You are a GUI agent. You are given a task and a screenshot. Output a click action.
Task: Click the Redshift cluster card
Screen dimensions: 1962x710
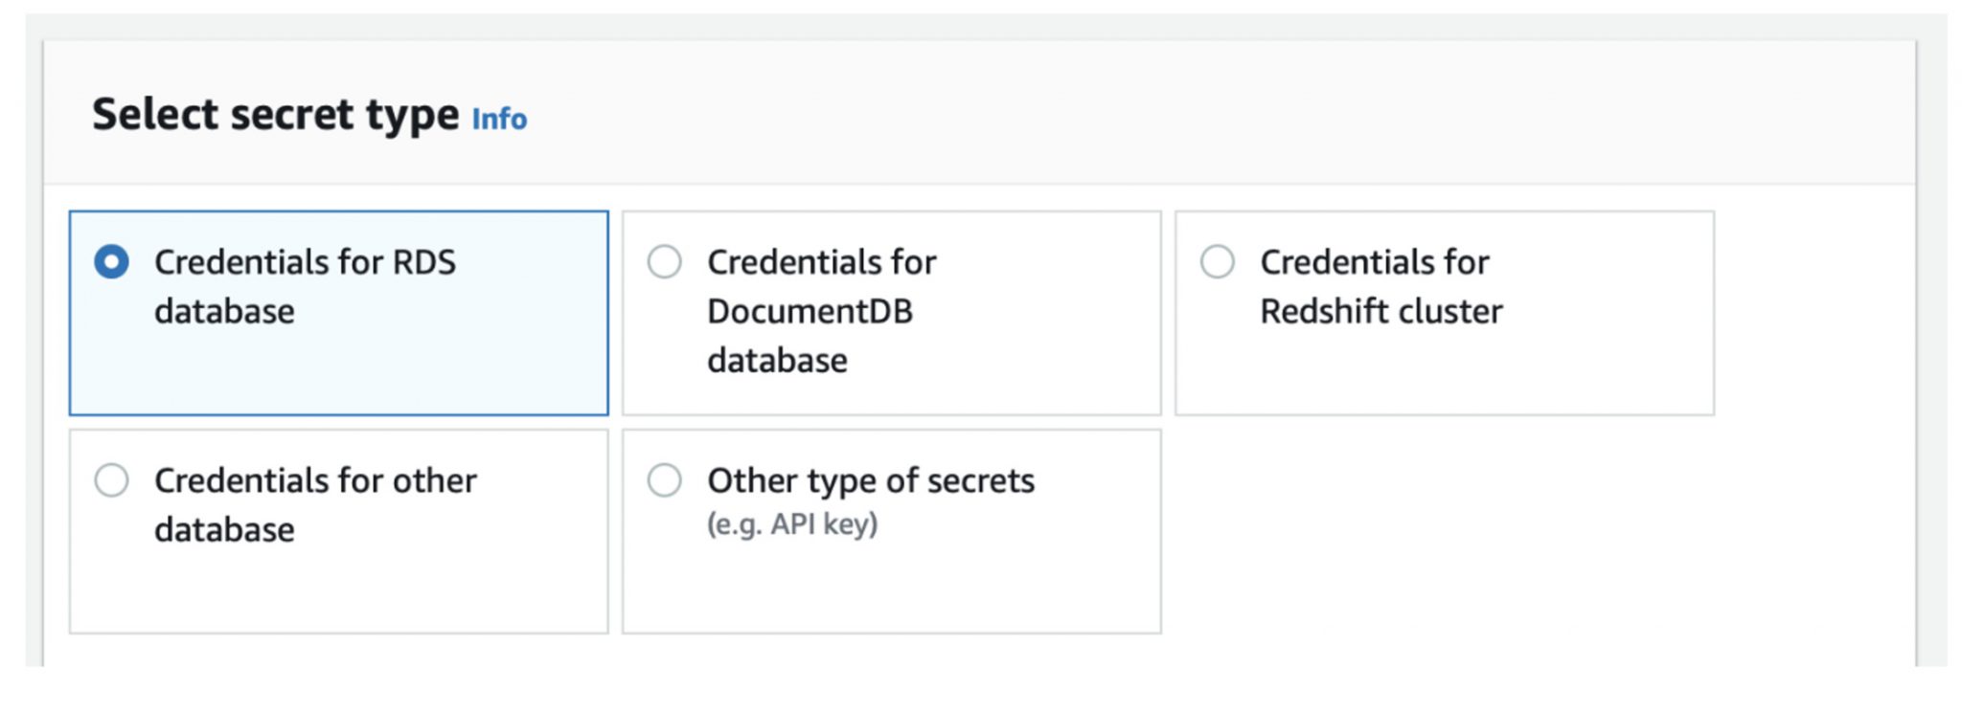1444,312
